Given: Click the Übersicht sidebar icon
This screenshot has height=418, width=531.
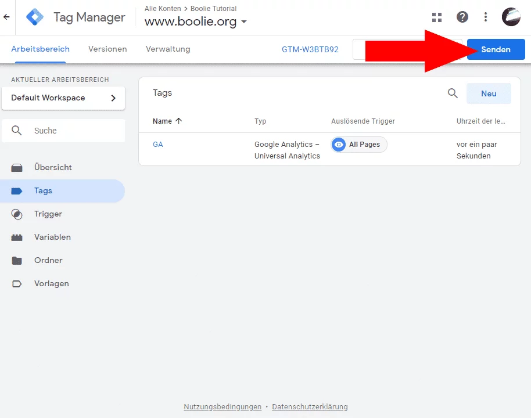Looking at the screenshot, I should click(x=17, y=168).
